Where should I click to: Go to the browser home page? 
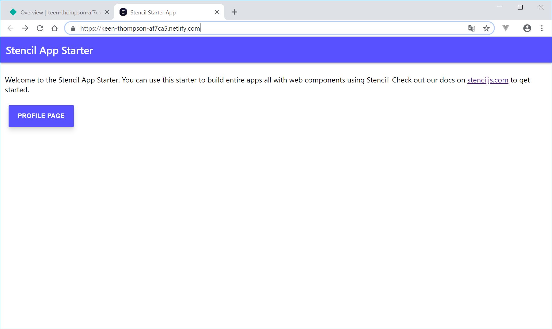(55, 28)
